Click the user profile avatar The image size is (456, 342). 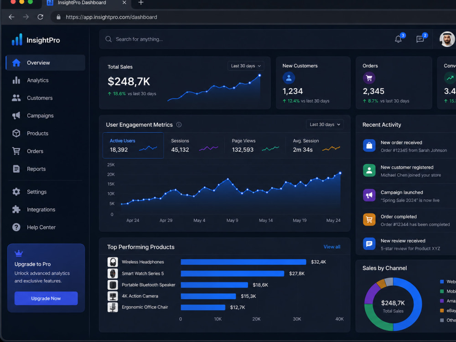click(x=447, y=39)
